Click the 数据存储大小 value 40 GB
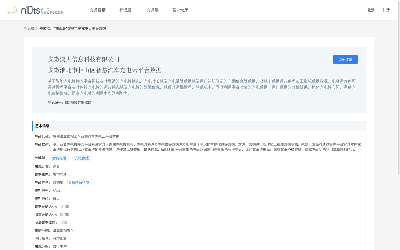The image size is (400, 250). 64,206
